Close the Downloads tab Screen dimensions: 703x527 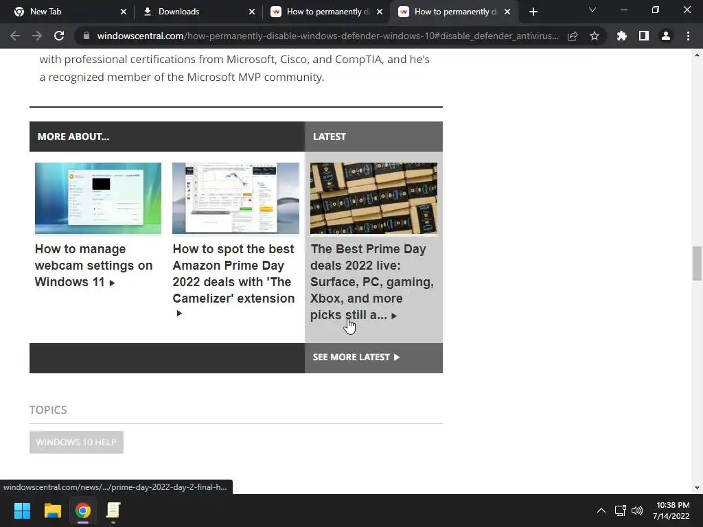point(252,12)
